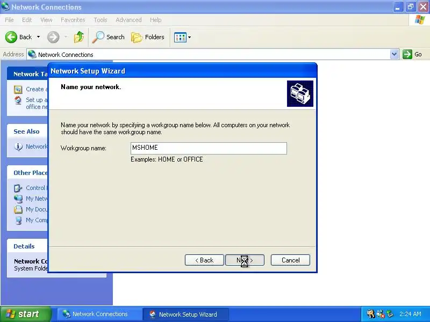Open the Views dropdown arrow
430x322 pixels.
click(190, 37)
